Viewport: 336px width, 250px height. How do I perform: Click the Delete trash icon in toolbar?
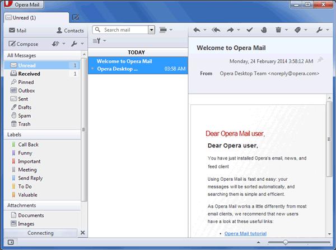pos(278,30)
